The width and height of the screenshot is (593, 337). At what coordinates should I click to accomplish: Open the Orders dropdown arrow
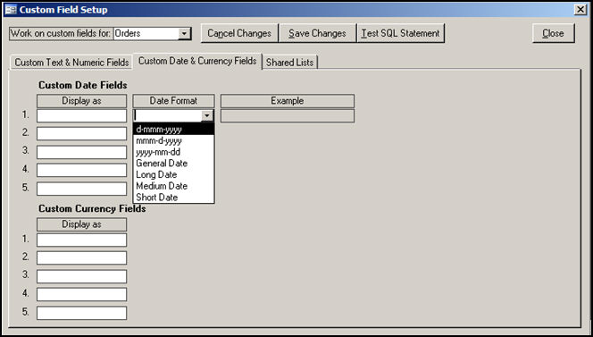[x=184, y=34]
